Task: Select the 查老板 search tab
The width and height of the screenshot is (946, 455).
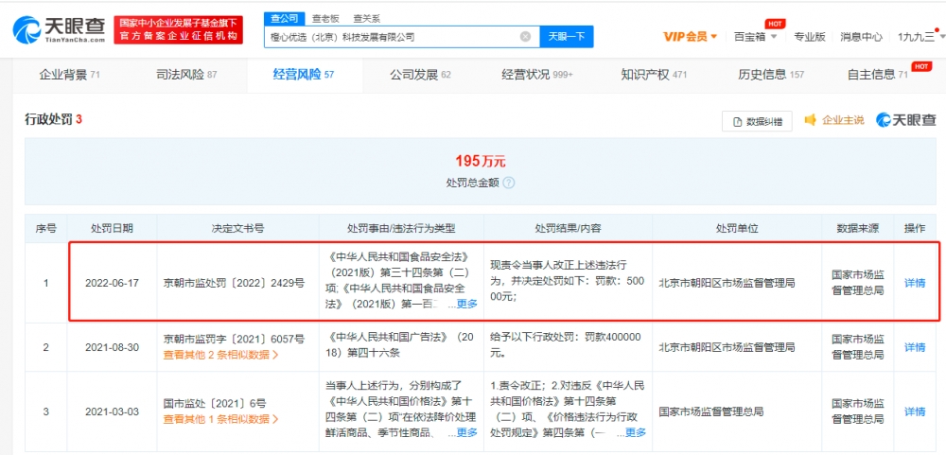Action: tap(325, 19)
